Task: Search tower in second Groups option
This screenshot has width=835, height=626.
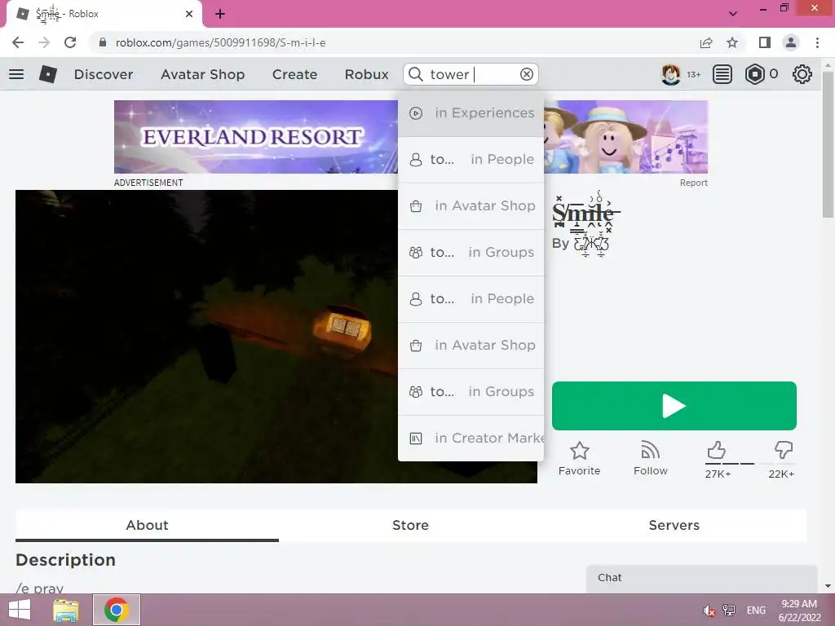Action: point(471,391)
